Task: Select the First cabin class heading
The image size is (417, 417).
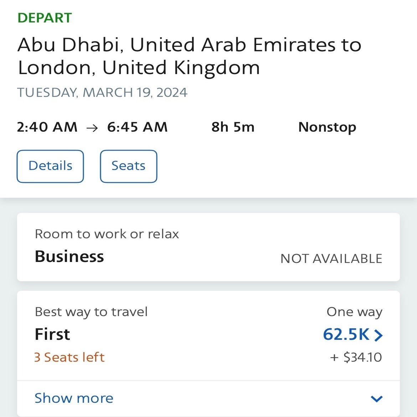Action: pyautogui.click(x=52, y=334)
